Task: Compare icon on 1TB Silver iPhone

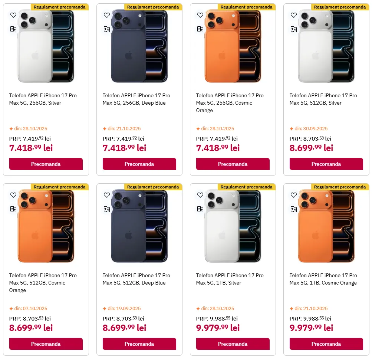Action: (200, 209)
